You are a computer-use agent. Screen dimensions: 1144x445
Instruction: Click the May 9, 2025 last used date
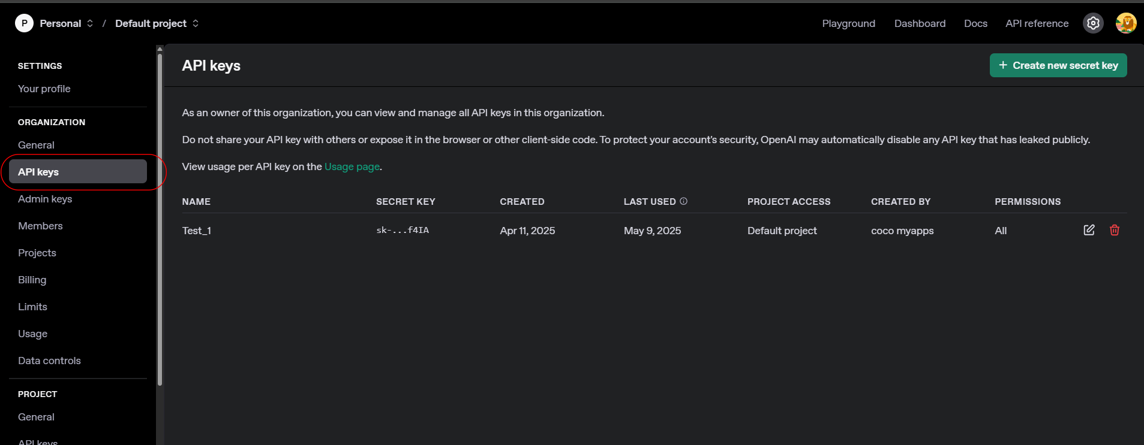(652, 231)
